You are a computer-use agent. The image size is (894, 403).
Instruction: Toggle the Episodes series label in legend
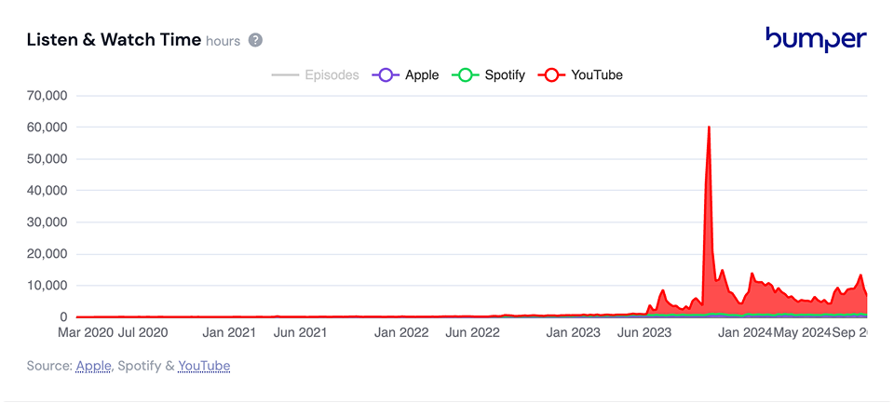point(332,74)
